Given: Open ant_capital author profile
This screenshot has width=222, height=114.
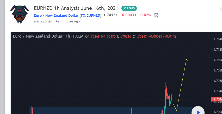Looking at the screenshot, I should tap(43, 21).
